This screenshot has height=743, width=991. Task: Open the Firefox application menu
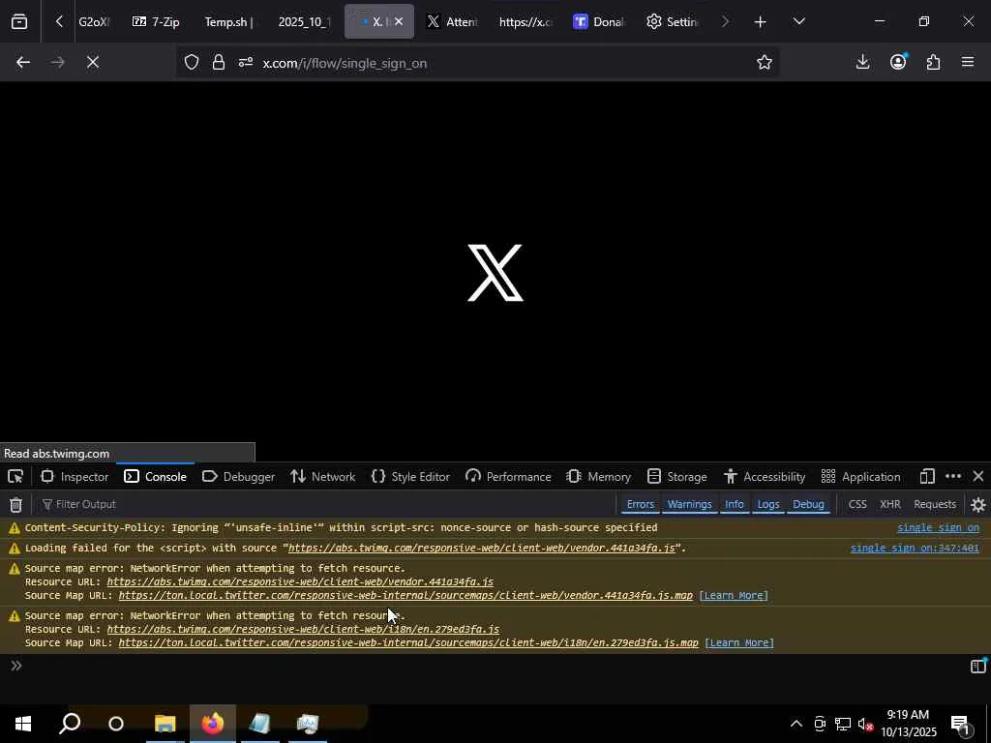pyautogui.click(x=968, y=62)
